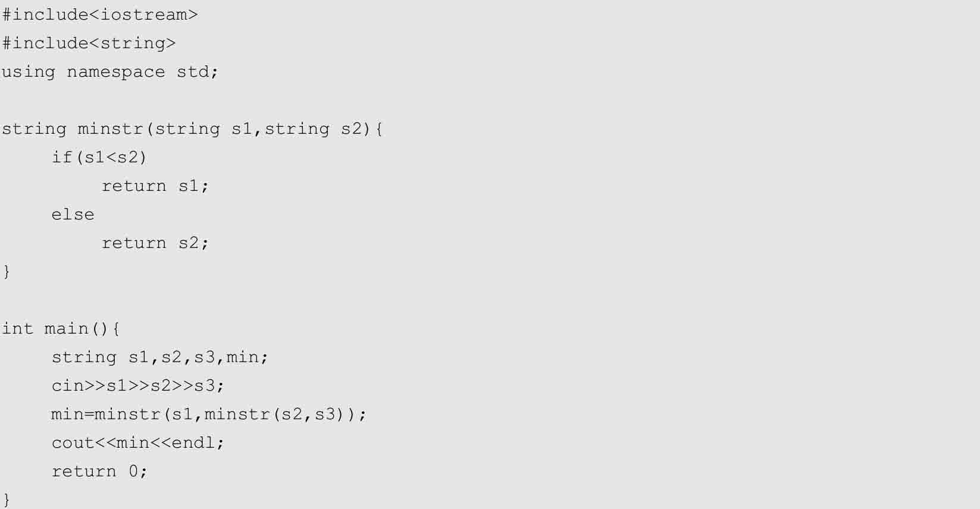Click the word 'namespace'
Screen dimensions: 980x509
pos(115,72)
